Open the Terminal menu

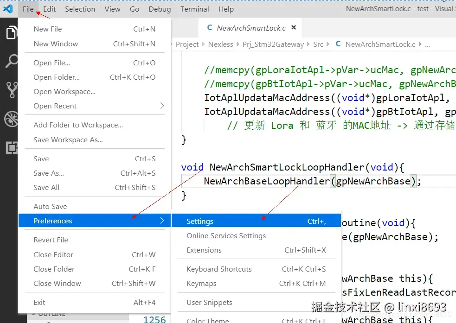coord(194,9)
